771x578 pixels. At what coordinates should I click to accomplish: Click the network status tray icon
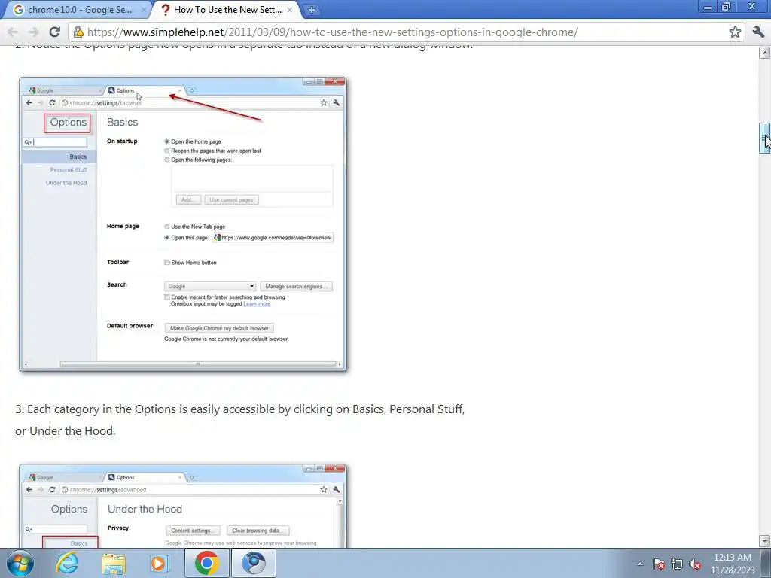pyautogui.click(x=677, y=564)
